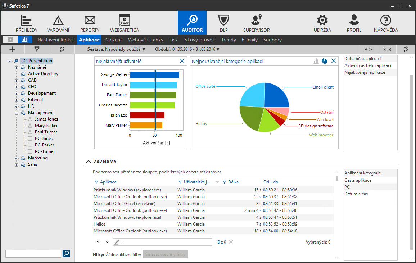Sort records by the Od - do column
The image size is (416, 263).
pyautogui.click(x=271, y=182)
